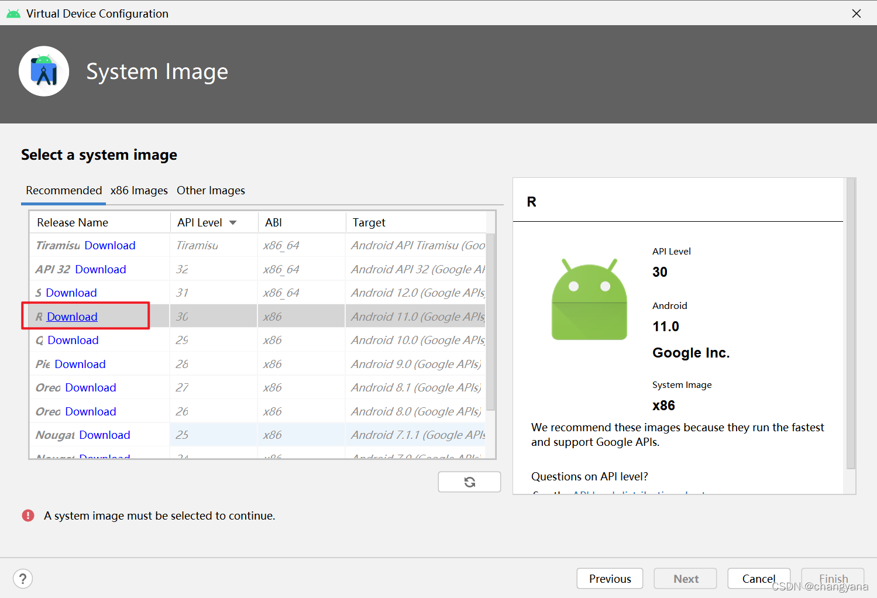Click the Cancel button
Viewport: 877px width, 598px height.
pyautogui.click(x=759, y=579)
